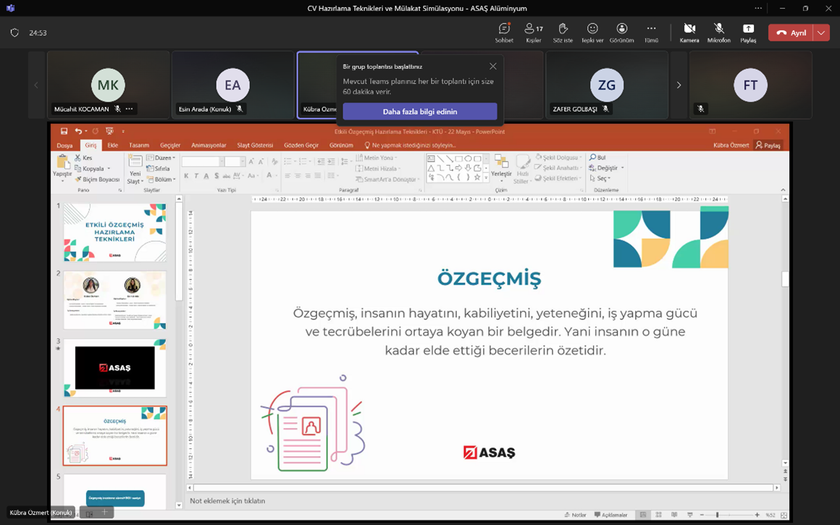The image size is (840, 525).
Task: Click the Yapıştır paste icon
Action: pos(63,164)
